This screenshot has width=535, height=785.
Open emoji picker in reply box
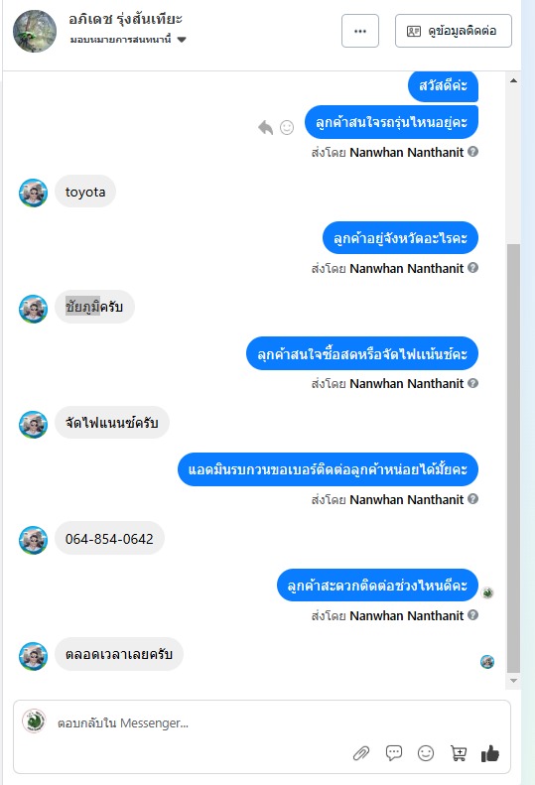pos(426,753)
